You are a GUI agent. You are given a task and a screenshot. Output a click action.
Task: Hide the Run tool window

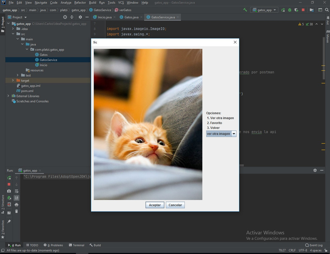tap(321, 170)
